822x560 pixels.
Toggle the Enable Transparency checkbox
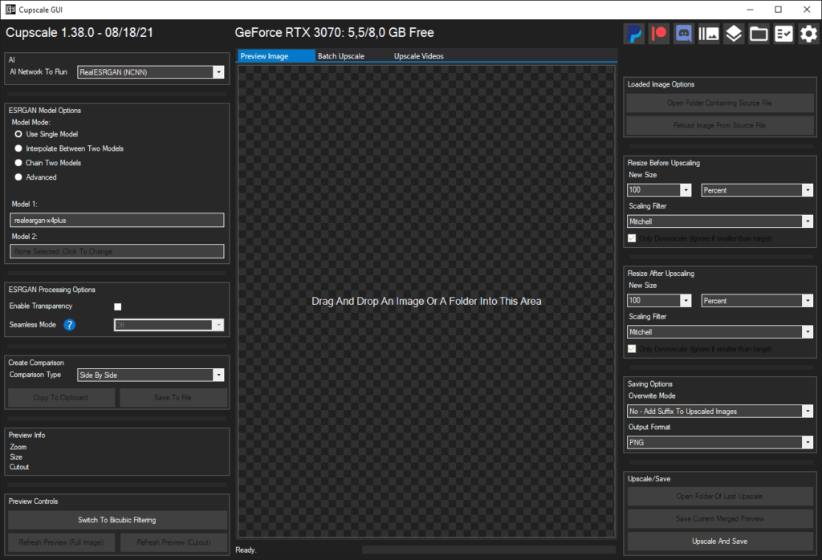pyautogui.click(x=117, y=306)
